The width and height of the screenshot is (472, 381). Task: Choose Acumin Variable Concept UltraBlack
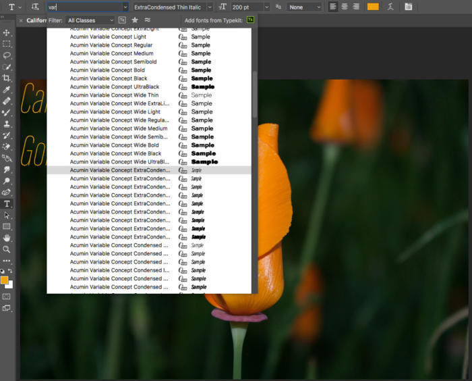click(149, 87)
